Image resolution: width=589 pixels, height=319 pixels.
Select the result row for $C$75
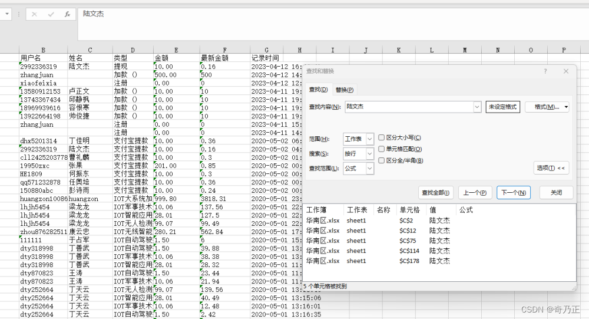(x=439, y=241)
